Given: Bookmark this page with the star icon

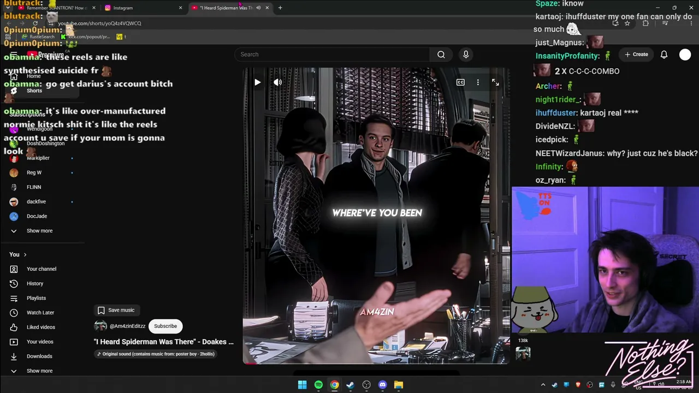Looking at the screenshot, I should pyautogui.click(x=627, y=23).
